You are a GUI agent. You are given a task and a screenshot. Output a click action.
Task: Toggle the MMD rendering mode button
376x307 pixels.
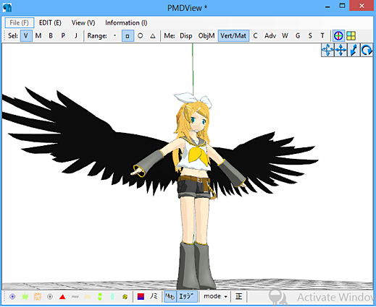(x=170, y=297)
